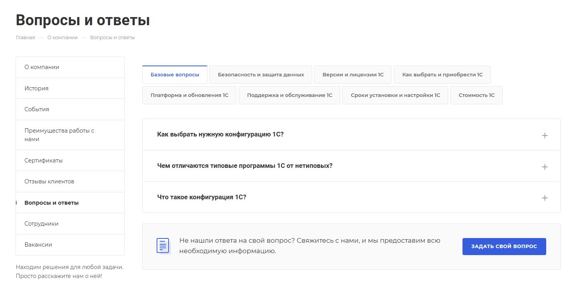
Task: Open 'События' sidebar item
Action: (x=37, y=109)
